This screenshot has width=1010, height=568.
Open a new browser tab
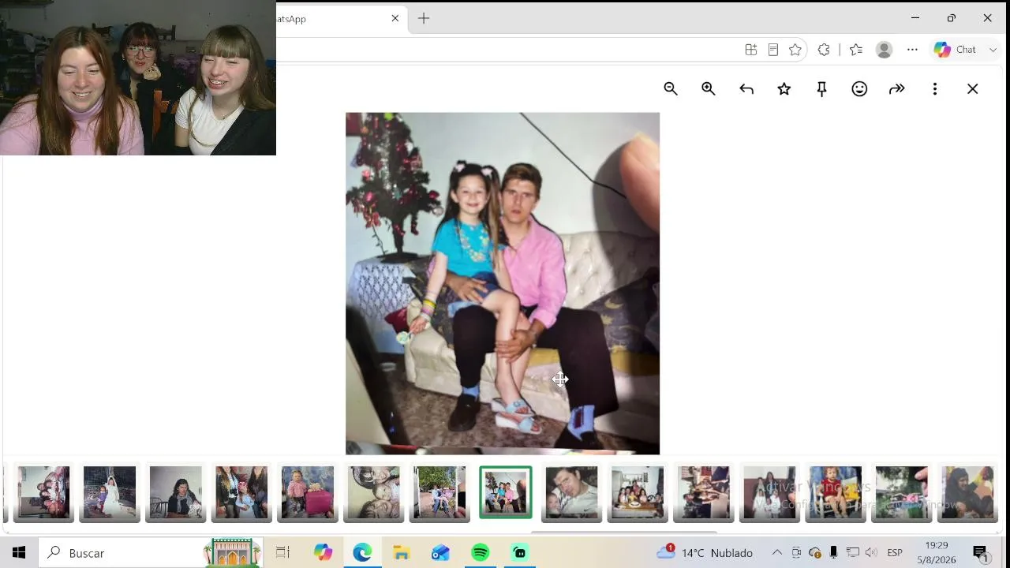pyautogui.click(x=424, y=18)
